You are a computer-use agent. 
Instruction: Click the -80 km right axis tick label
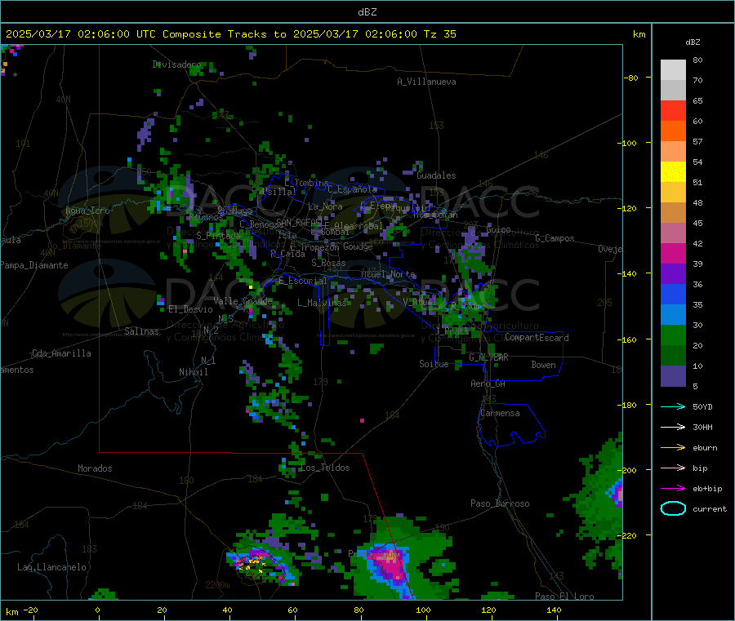coord(630,78)
